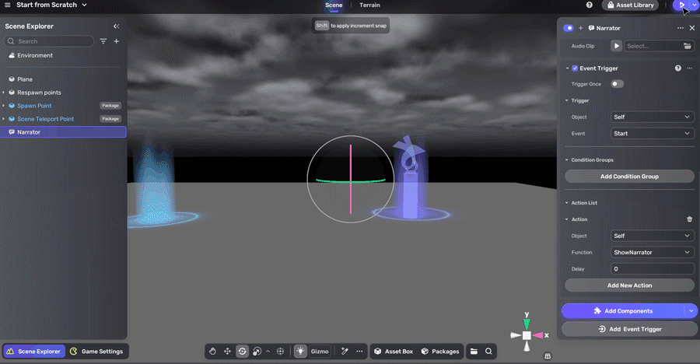700x364 pixels.
Task: Click the Add Condition Group button
Action: pyautogui.click(x=629, y=177)
